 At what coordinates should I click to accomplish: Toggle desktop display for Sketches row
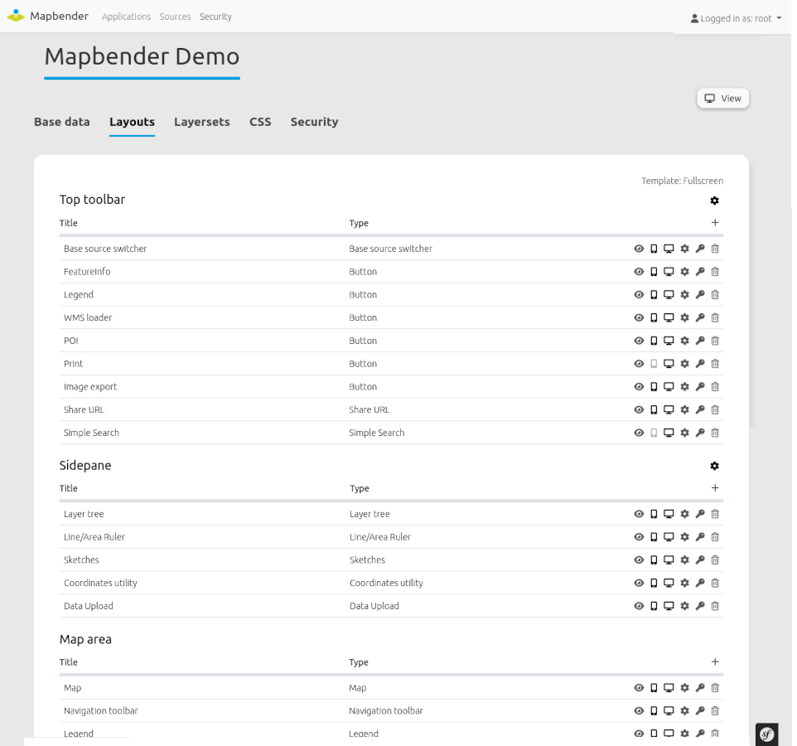pos(669,559)
